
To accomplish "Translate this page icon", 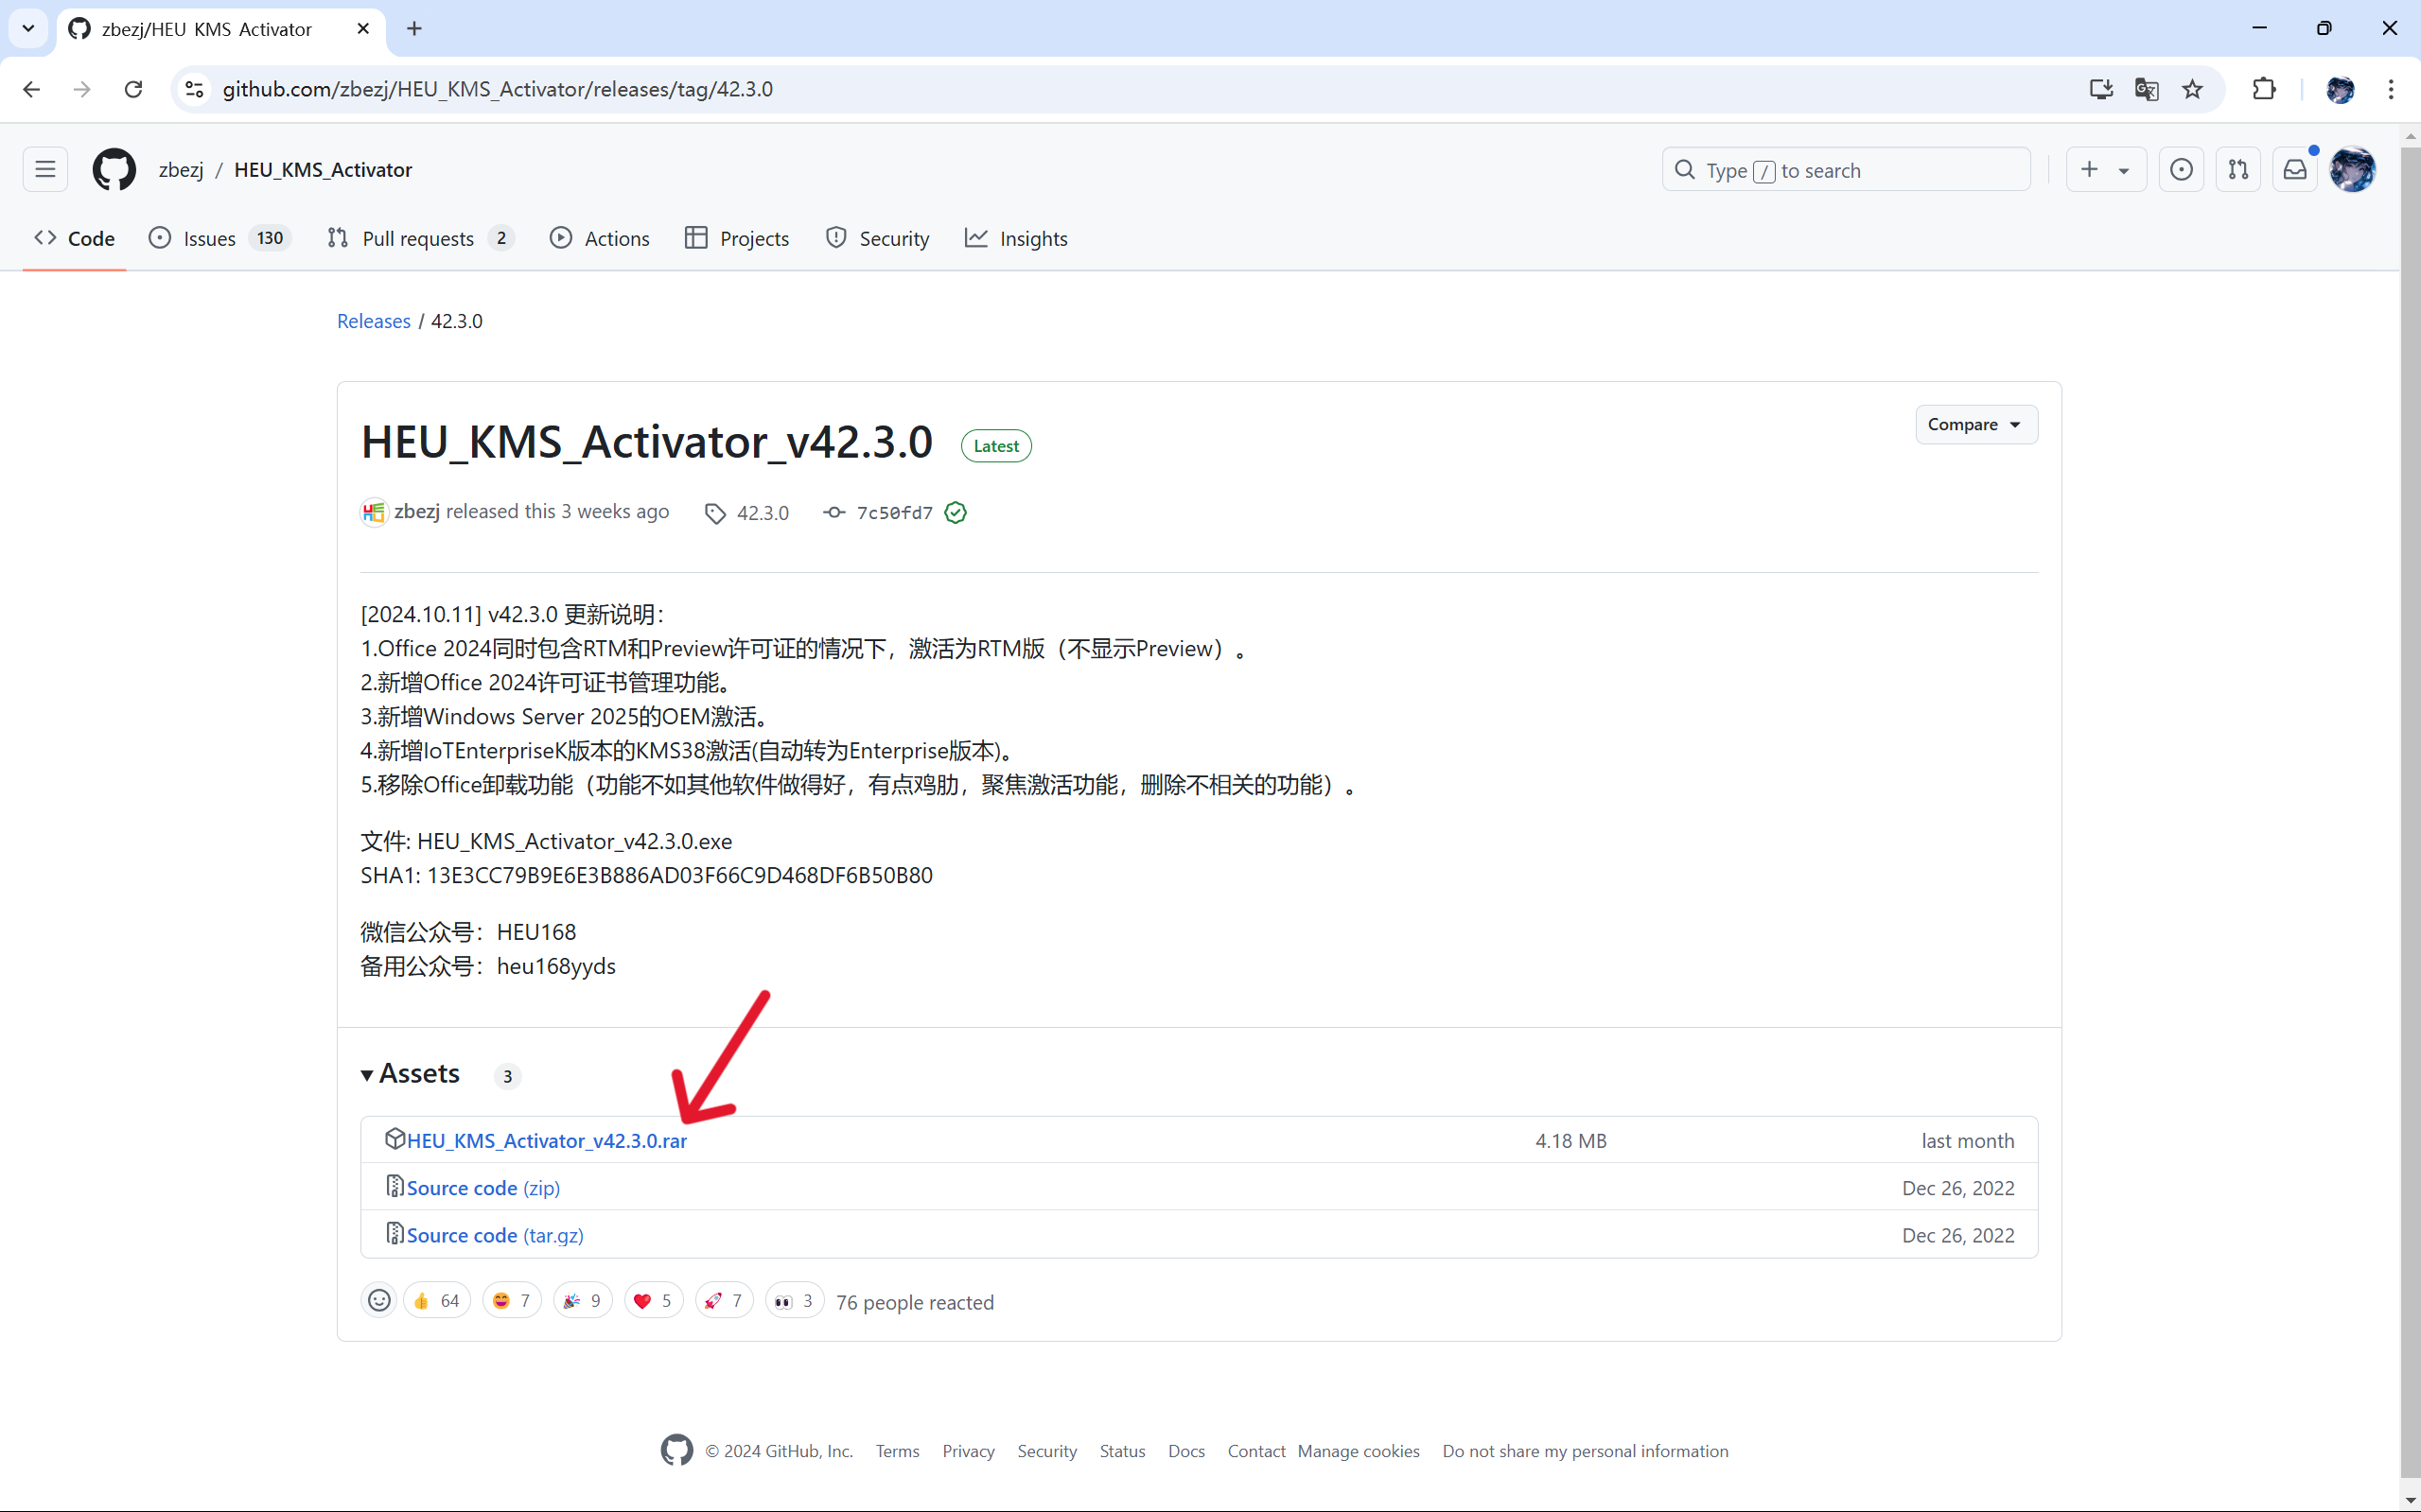I will click(2146, 89).
